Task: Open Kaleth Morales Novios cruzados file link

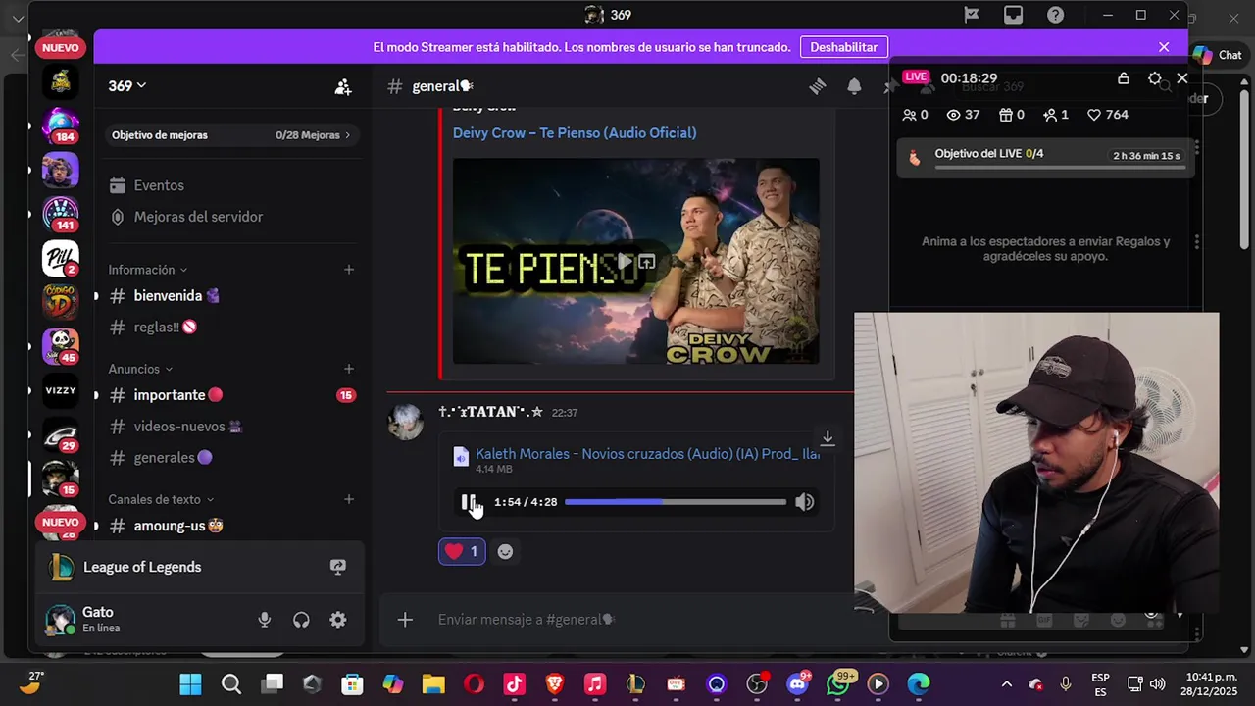Action: 647,454
